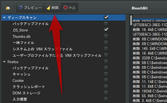Click the 削除 11. 8kB log line
The image size is (167, 103).
[x=150, y=86]
